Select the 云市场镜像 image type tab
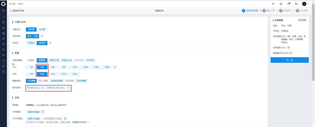The image size is (315, 127). [x=81, y=81]
